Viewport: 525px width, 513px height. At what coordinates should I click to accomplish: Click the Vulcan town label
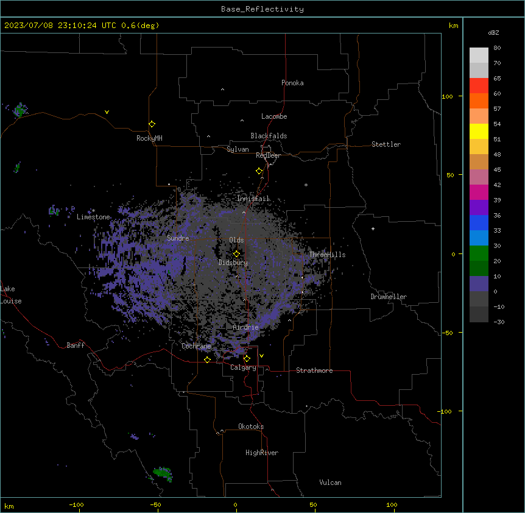click(x=330, y=483)
